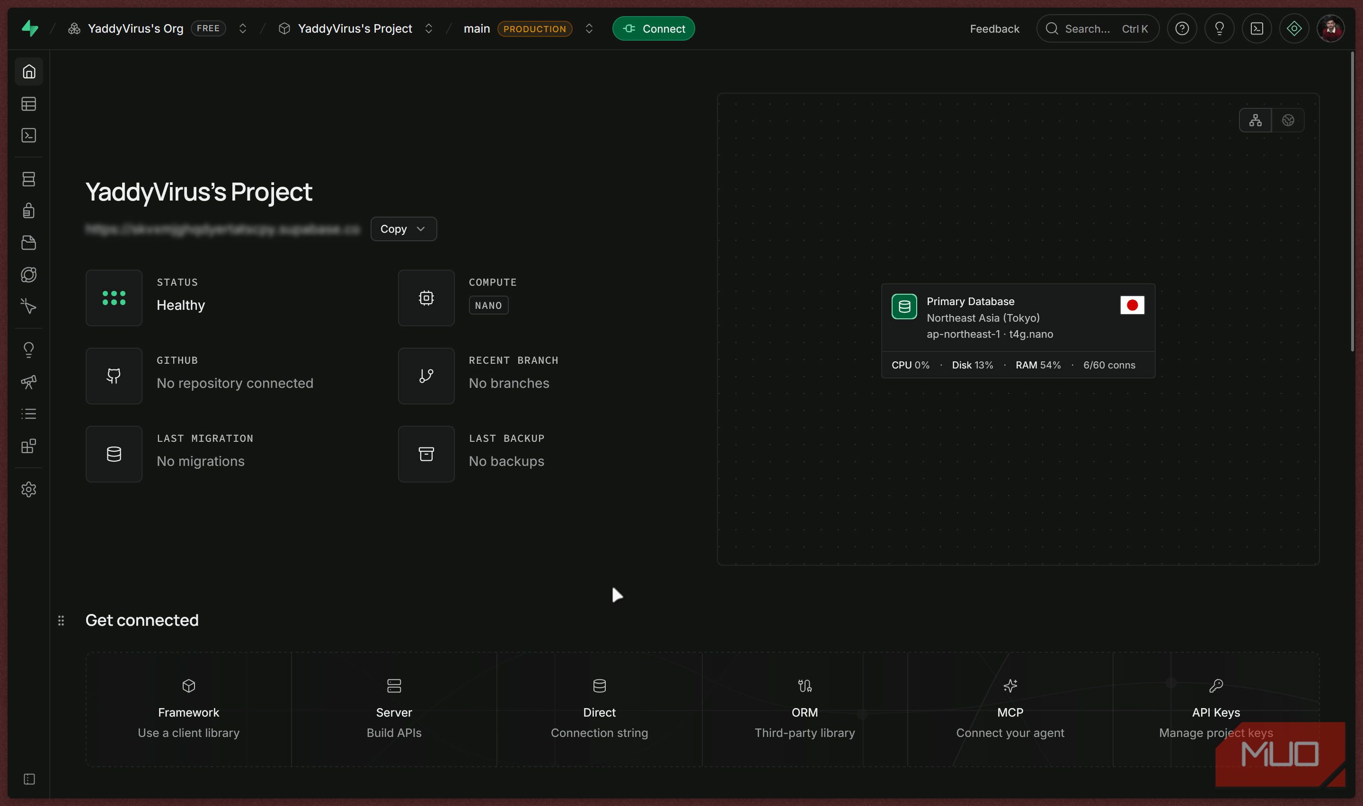Open Logs list icon in sidebar
The width and height of the screenshot is (1363, 806).
pyautogui.click(x=29, y=414)
